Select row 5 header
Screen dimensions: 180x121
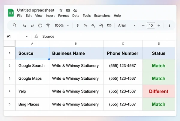click(10, 104)
